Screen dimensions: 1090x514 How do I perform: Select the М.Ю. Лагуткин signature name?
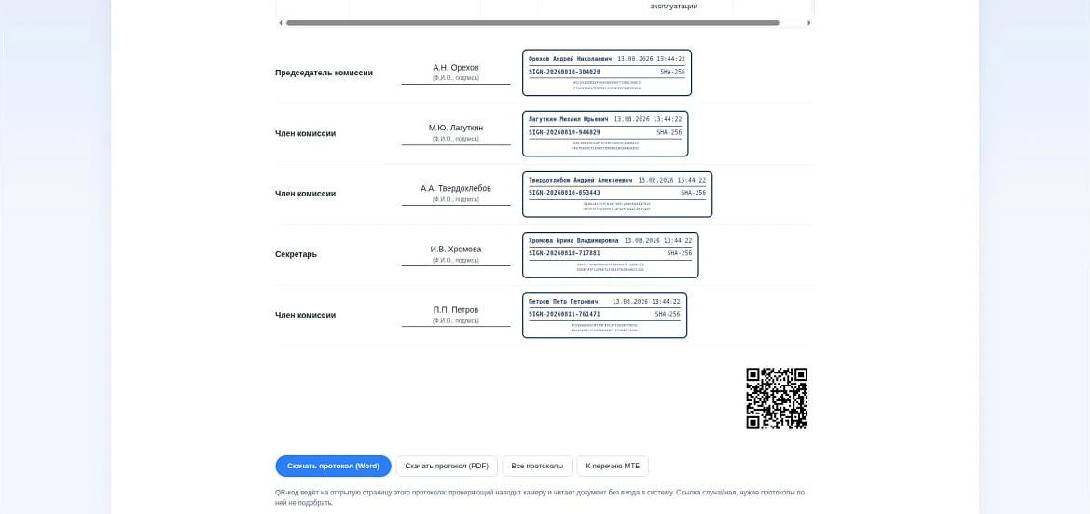(456, 128)
